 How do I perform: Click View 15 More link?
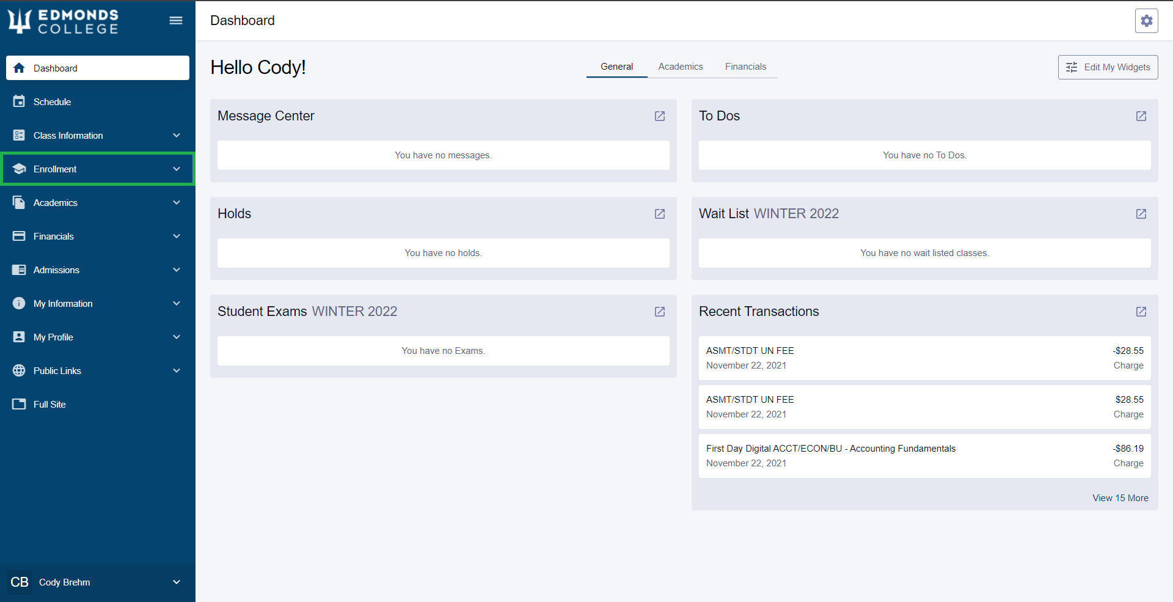click(1120, 498)
